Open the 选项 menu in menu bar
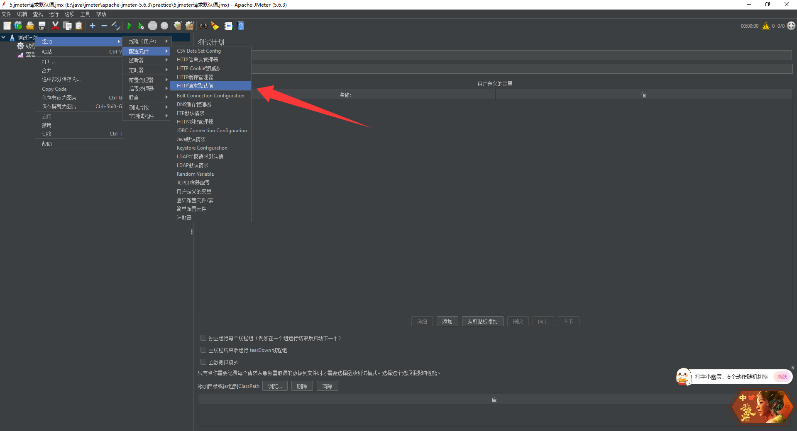The image size is (797, 431). pos(69,14)
